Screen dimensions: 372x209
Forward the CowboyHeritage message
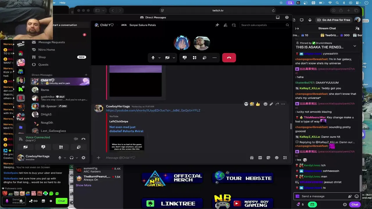(277, 104)
